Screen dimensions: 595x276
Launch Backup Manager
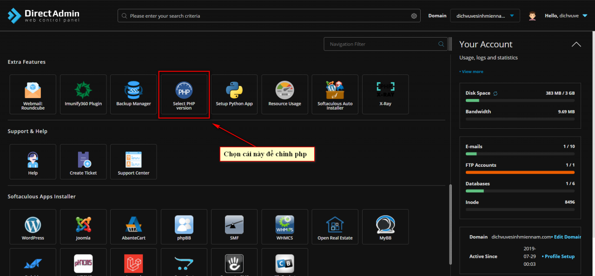pos(133,94)
